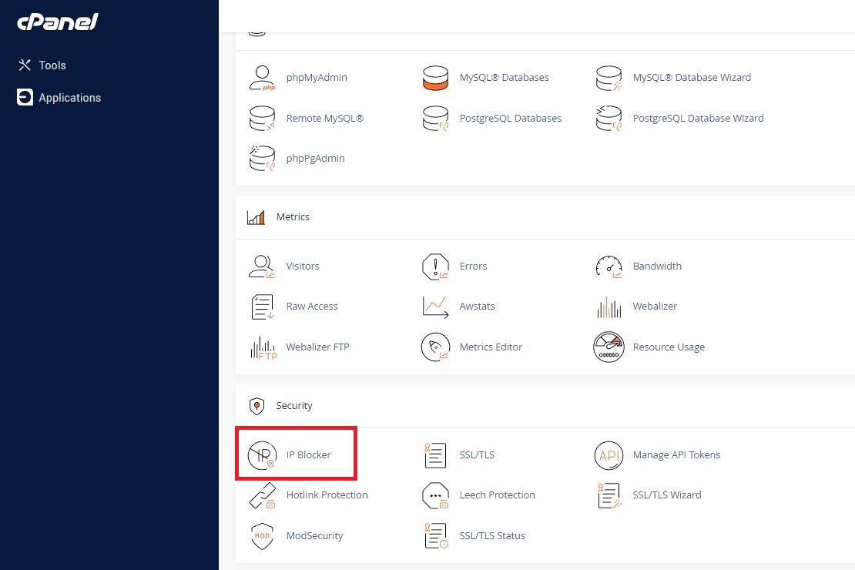The height and width of the screenshot is (570, 855).
Task: Select the Awstats link
Action: (x=477, y=307)
